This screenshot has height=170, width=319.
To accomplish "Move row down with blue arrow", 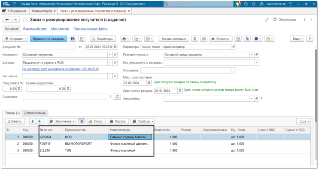I will click(x=39, y=121).
